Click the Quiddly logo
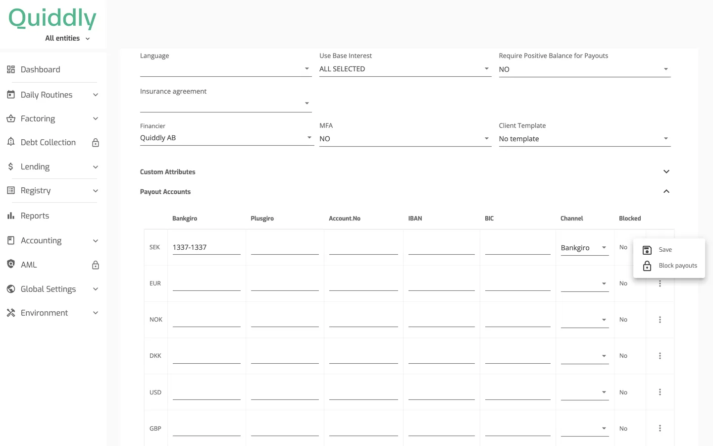Image resolution: width=713 pixels, height=446 pixels. pos(52,18)
